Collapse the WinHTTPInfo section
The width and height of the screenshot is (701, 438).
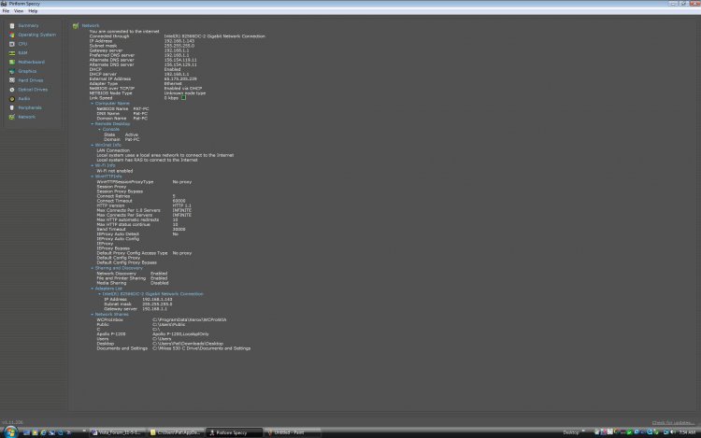click(x=93, y=177)
